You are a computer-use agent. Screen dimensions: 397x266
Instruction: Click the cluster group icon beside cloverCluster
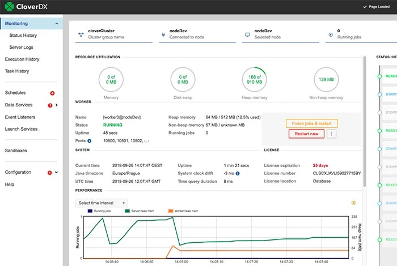tap(81, 34)
